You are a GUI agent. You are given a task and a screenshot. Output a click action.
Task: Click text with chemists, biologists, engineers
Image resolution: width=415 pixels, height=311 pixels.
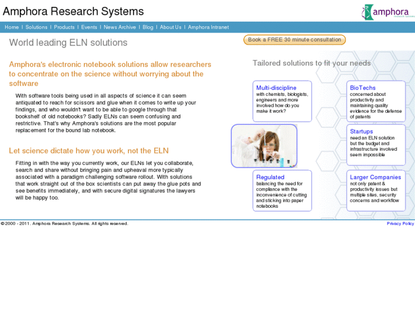[282, 103]
